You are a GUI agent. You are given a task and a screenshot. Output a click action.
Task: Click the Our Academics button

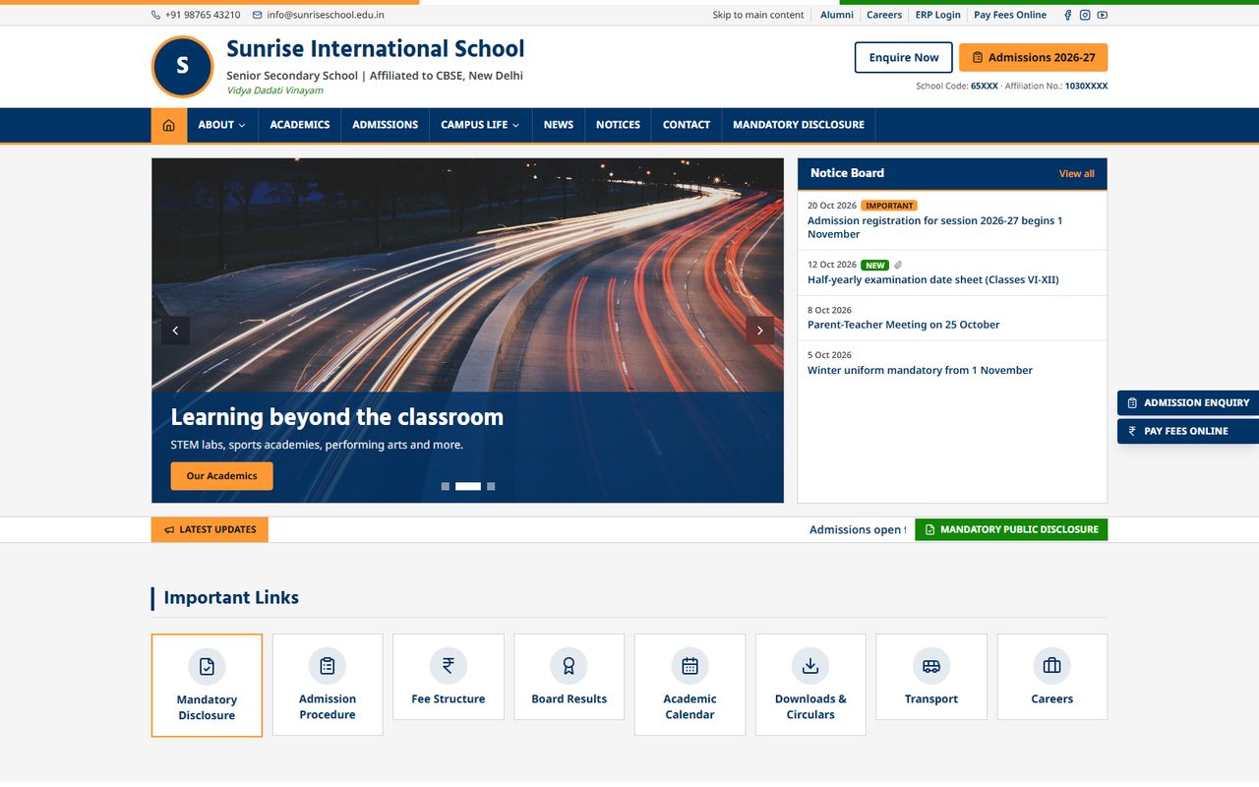(x=222, y=476)
